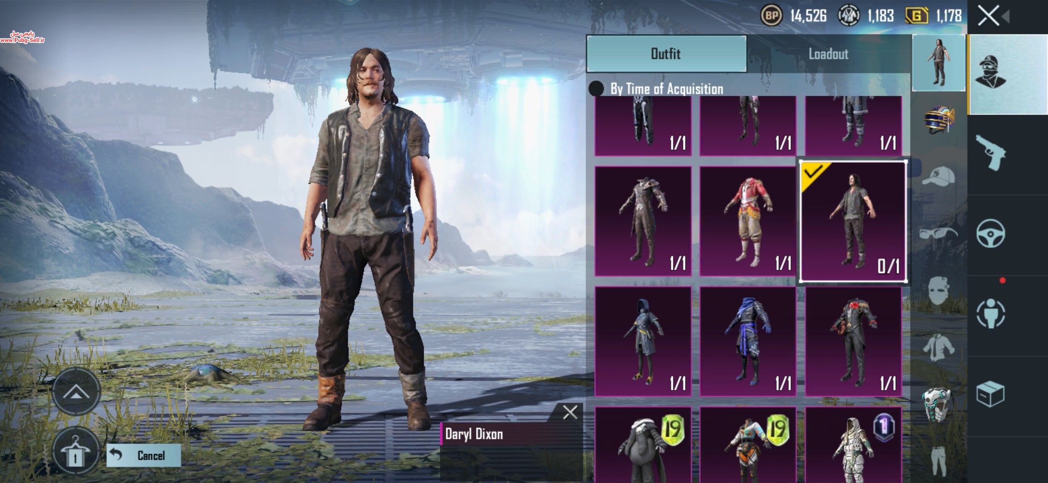Expand the panel with the up chevron
This screenshot has width=1048, height=483.
click(76, 392)
